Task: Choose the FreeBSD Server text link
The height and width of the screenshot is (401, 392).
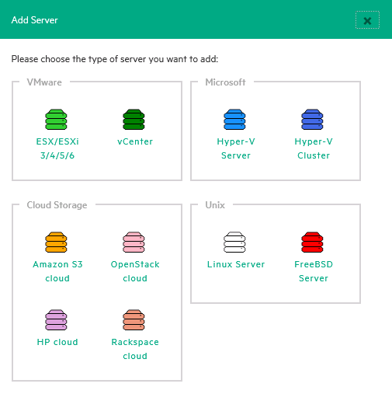Action: pyautogui.click(x=314, y=271)
